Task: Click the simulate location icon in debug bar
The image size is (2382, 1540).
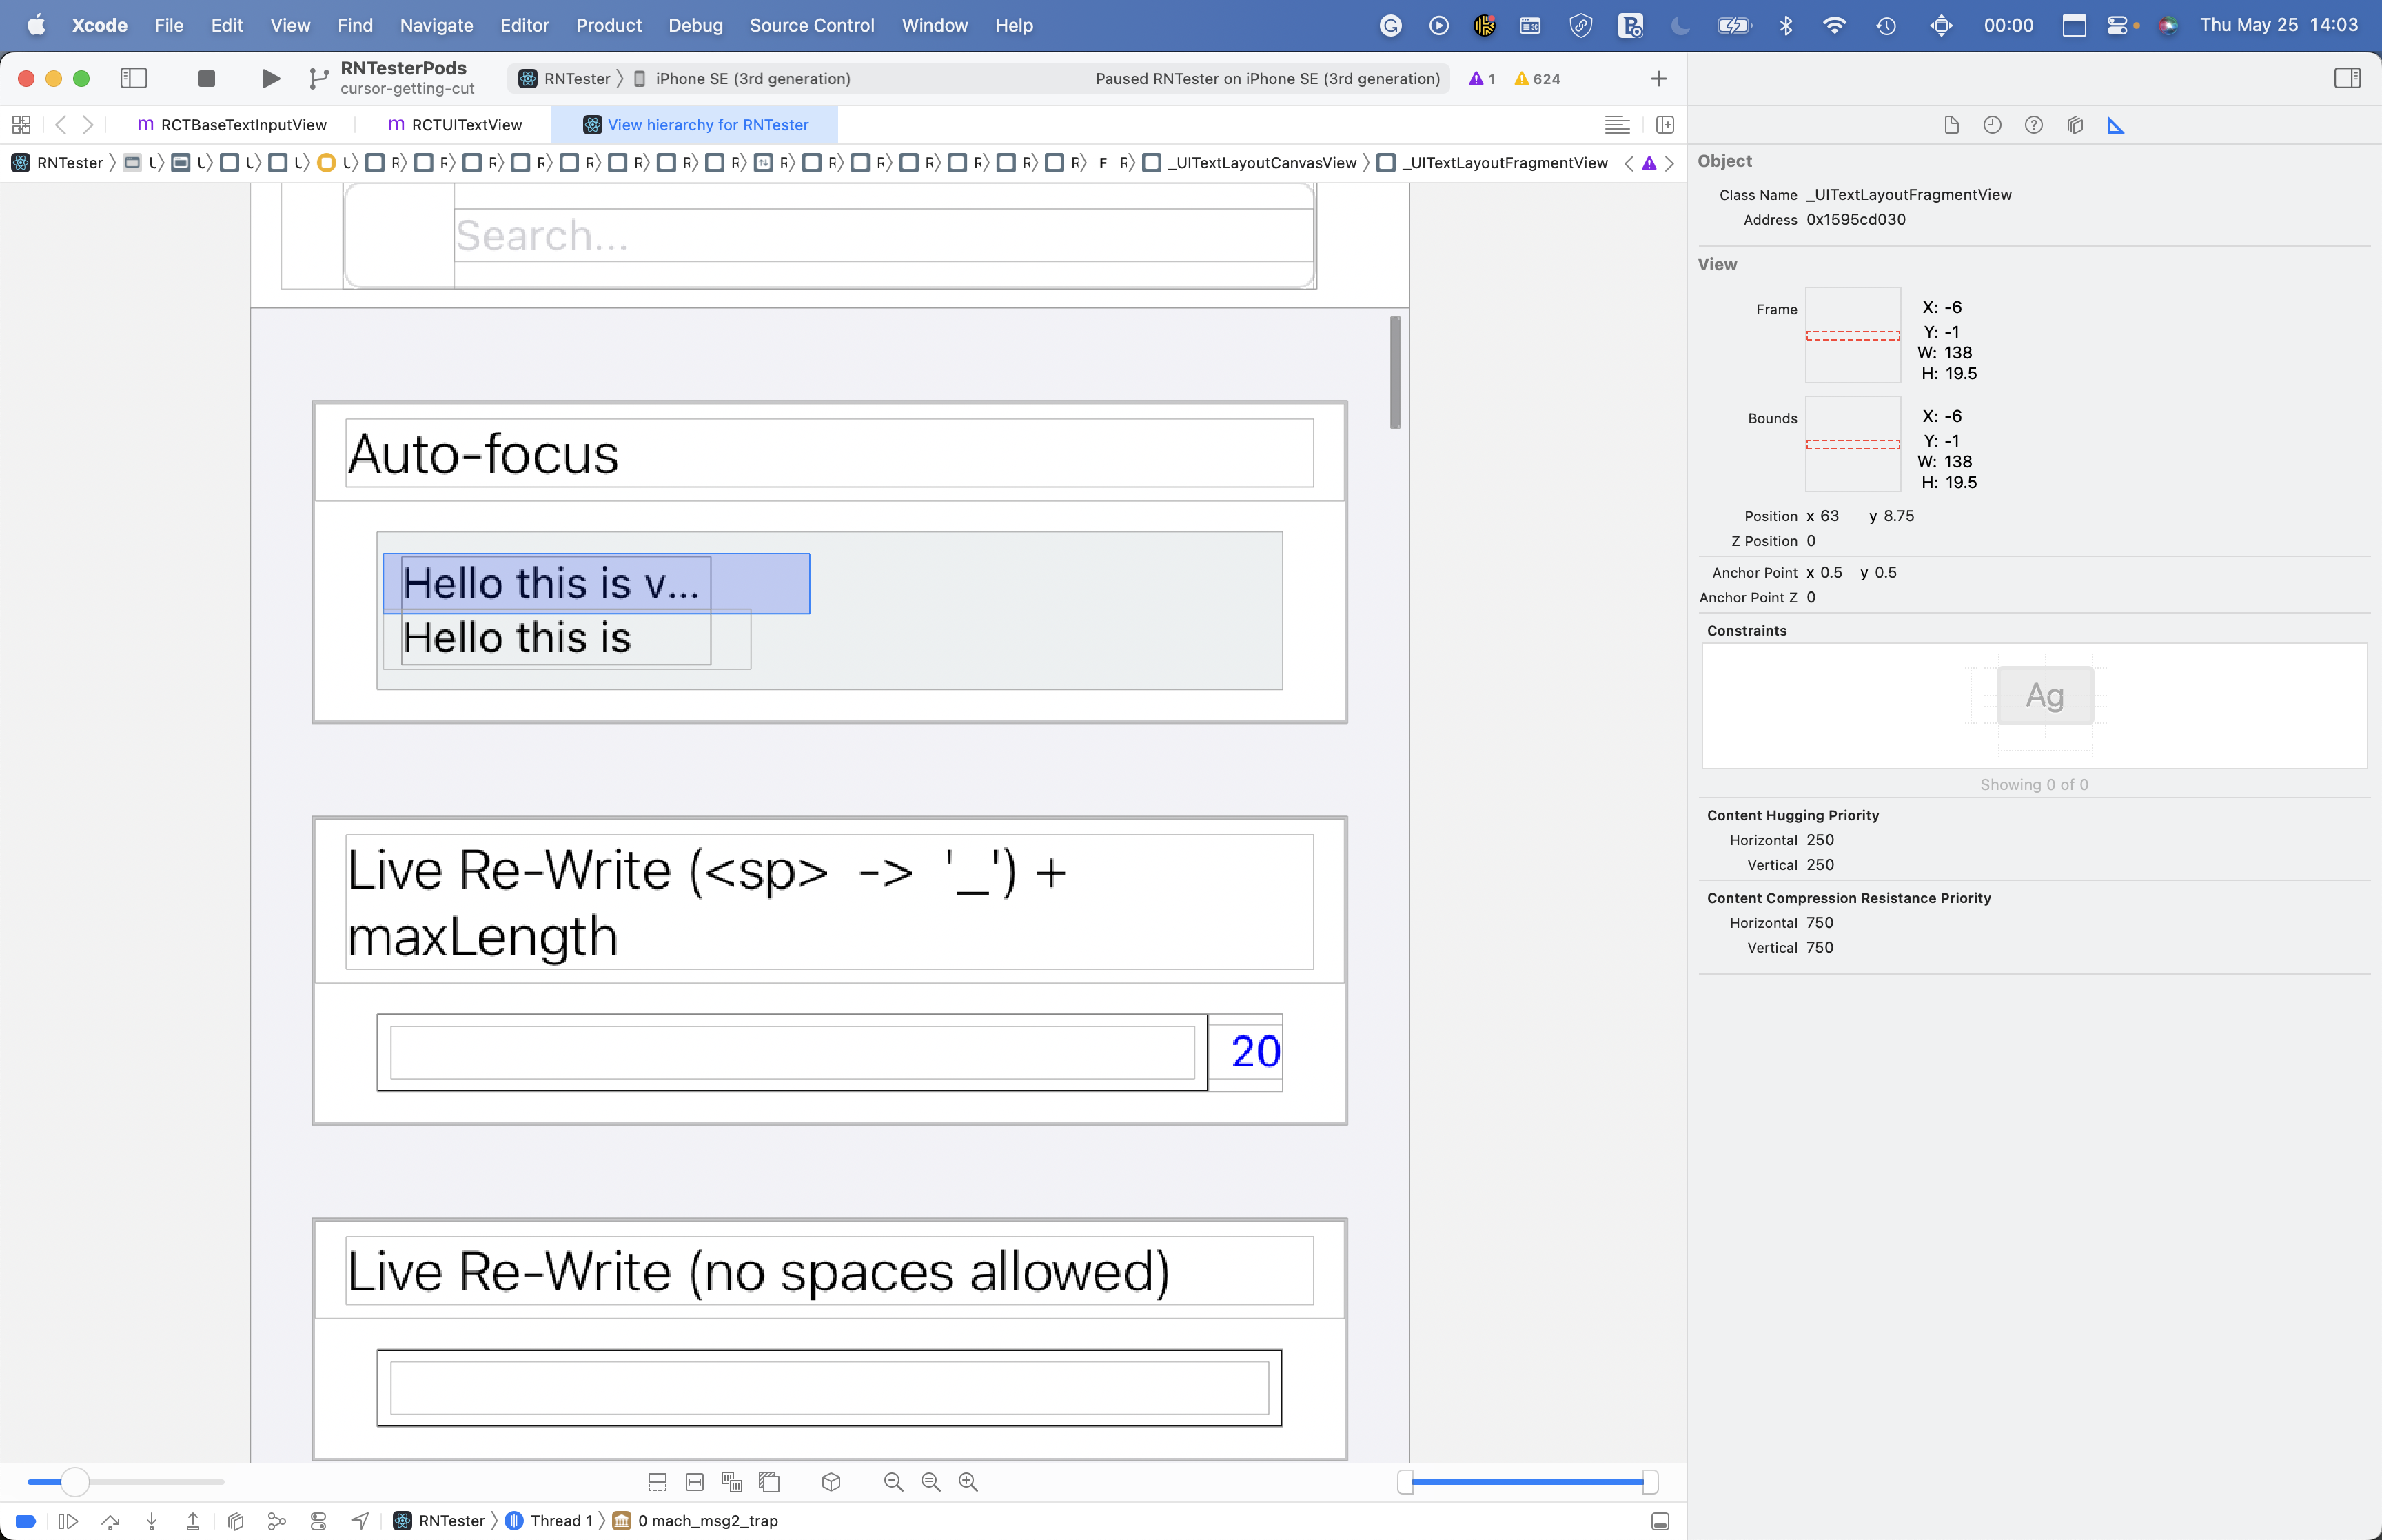Action: point(360,1521)
